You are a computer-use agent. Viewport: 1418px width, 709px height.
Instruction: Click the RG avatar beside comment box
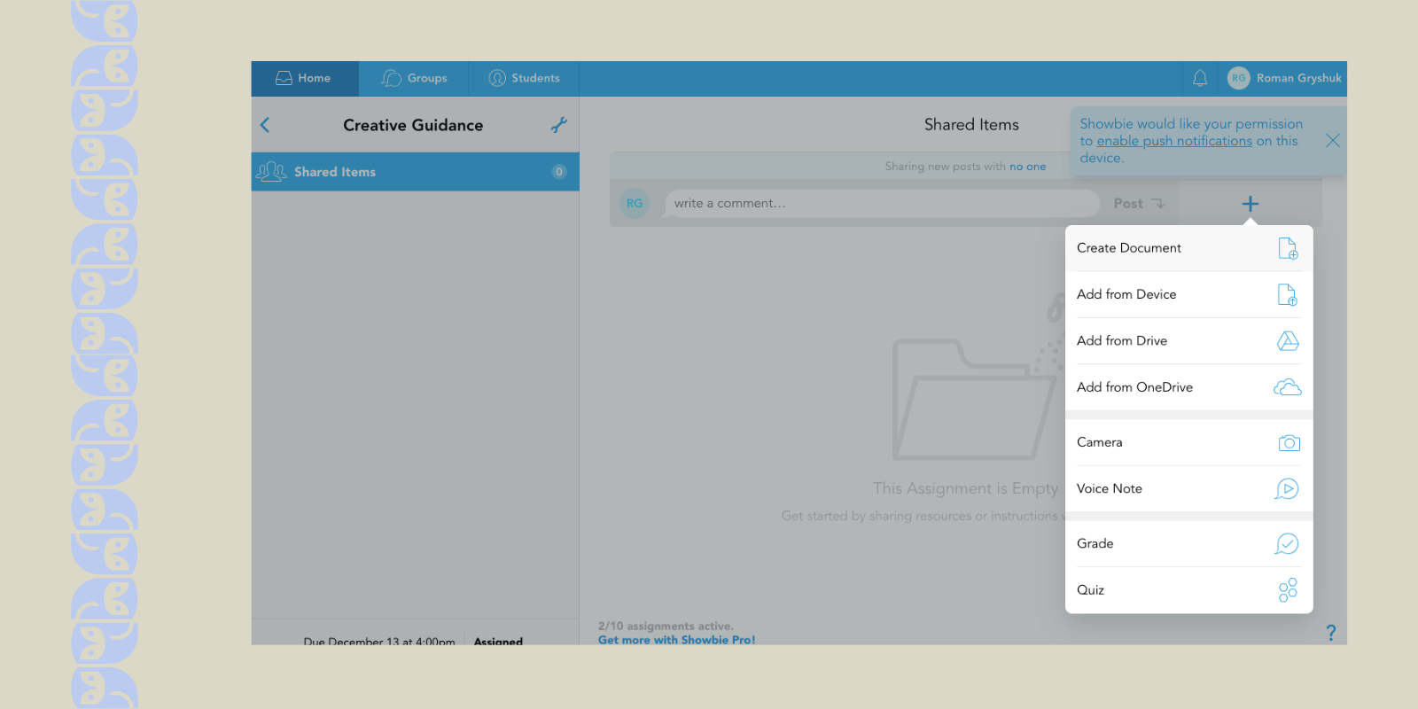pos(635,204)
